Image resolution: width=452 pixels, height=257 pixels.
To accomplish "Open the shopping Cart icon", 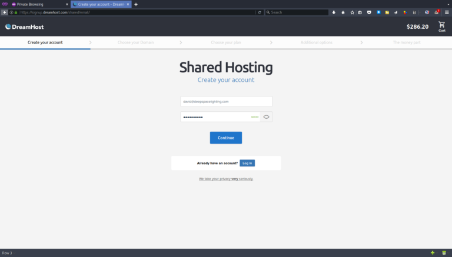I will [x=441, y=26].
